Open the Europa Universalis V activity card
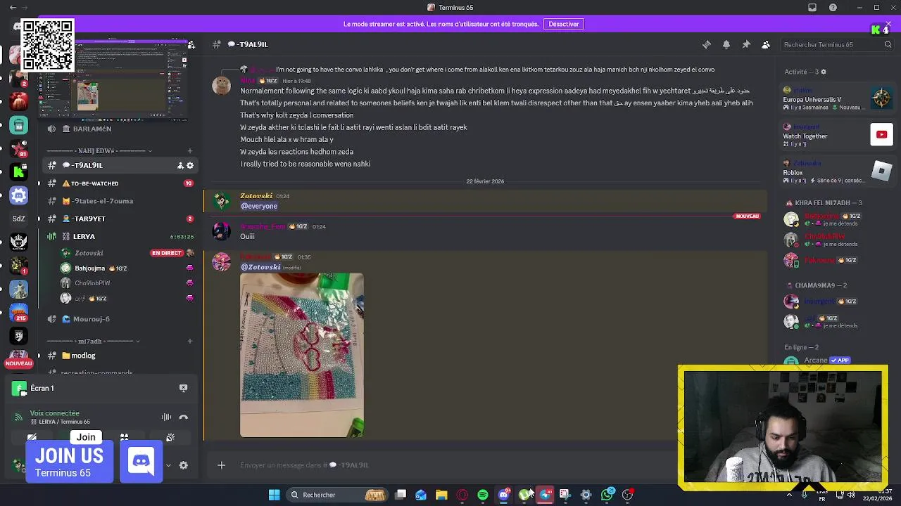The width and height of the screenshot is (901, 506). click(838, 99)
